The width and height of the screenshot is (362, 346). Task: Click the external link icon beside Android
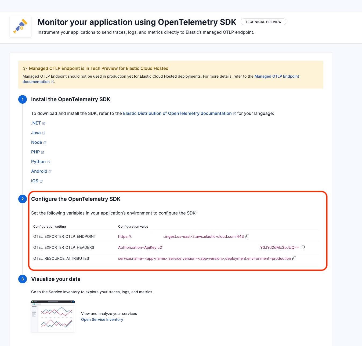click(x=50, y=171)
